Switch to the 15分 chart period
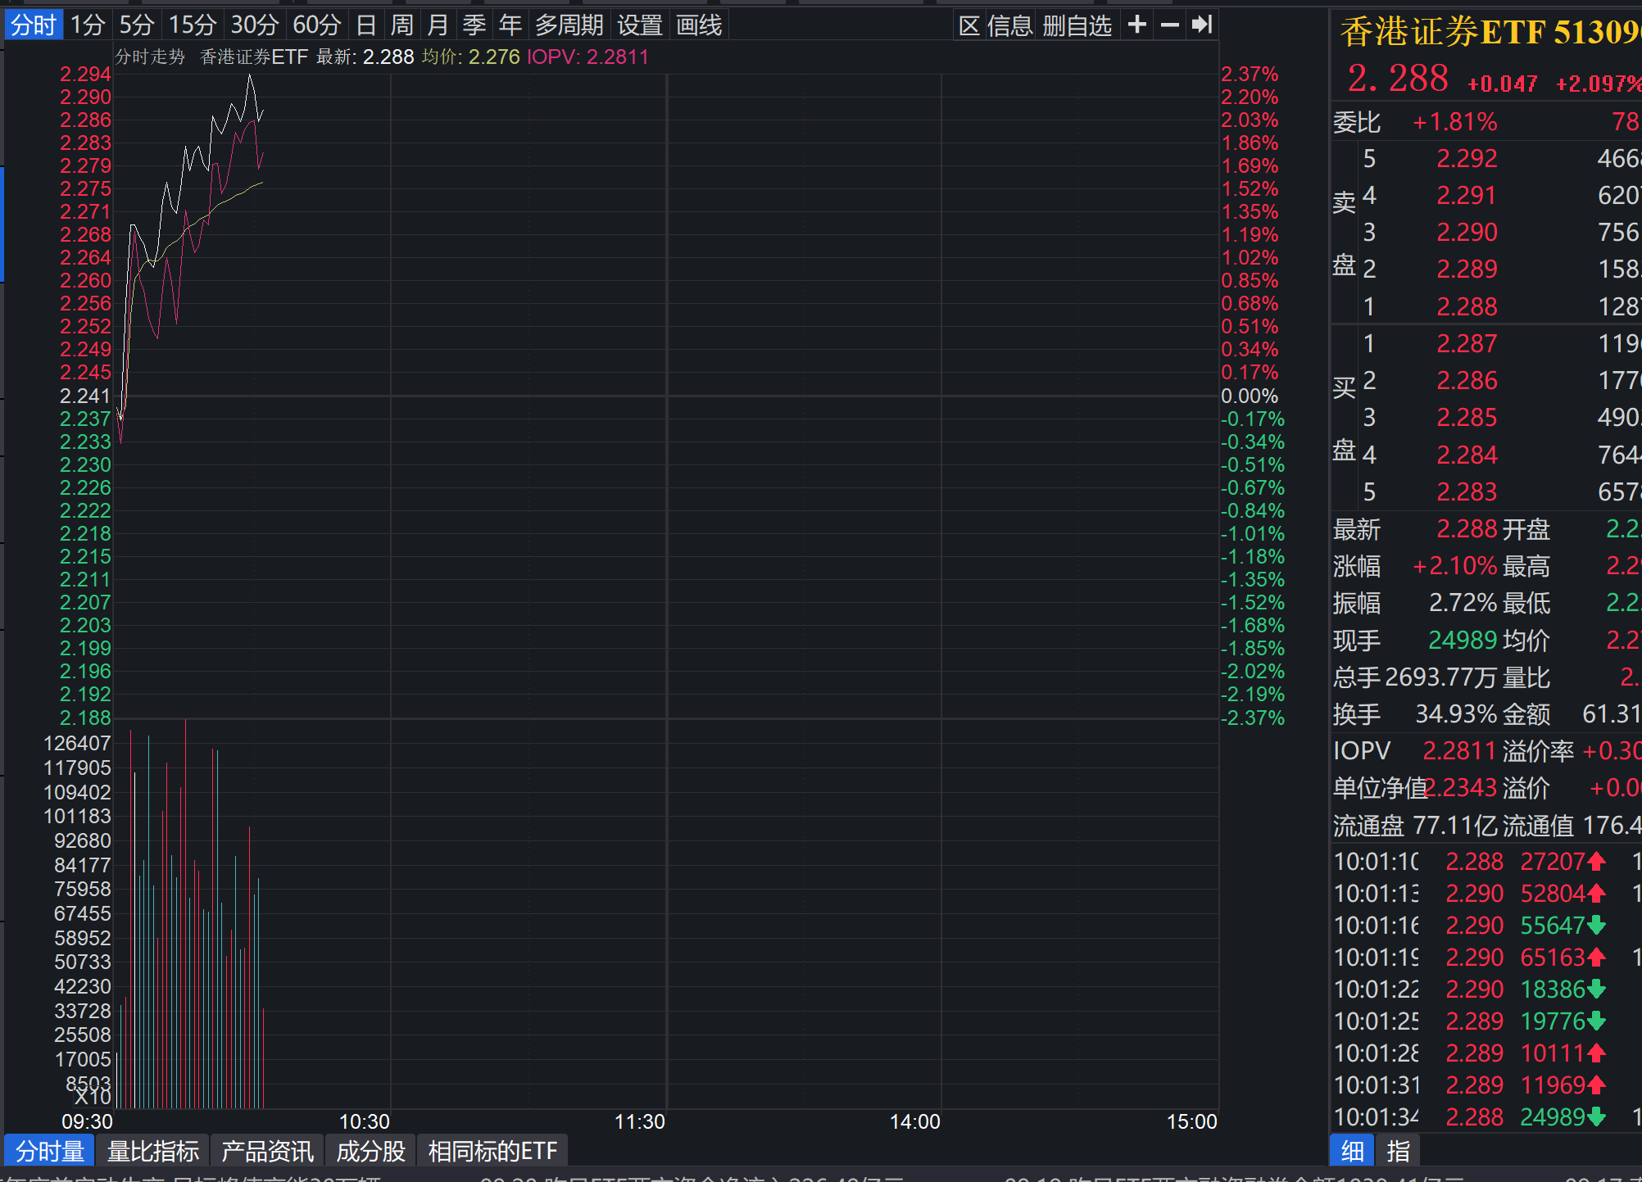This screenshot has width=1642, height=1182. point(193,25)
